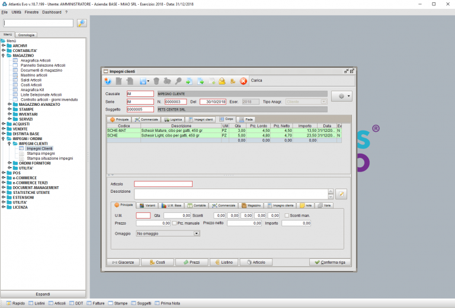
Task: Open Stampa situazione impegni tree item
Action: tap(50, 158)
